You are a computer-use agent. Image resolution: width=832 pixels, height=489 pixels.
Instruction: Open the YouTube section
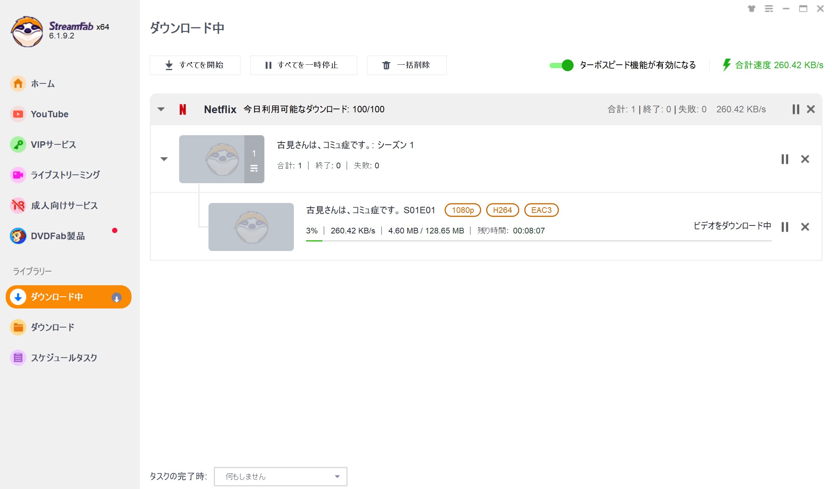(49, 114)
